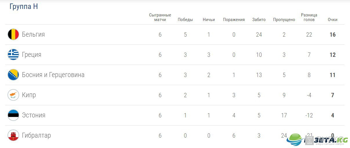350x148 pixels.
Task: Click the Belgium flag icon
Action: (13, 35)
